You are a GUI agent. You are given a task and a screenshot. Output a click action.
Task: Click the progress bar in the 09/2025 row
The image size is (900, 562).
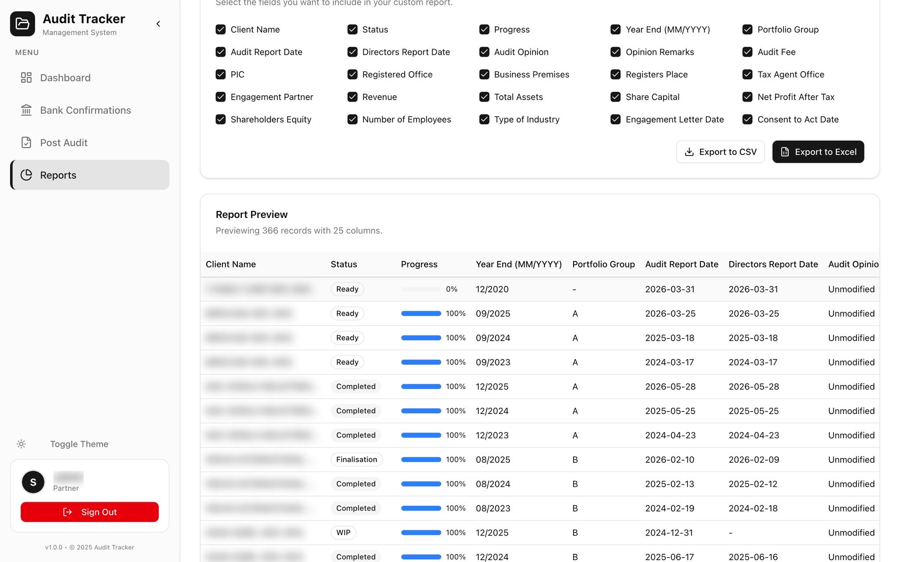421,313
